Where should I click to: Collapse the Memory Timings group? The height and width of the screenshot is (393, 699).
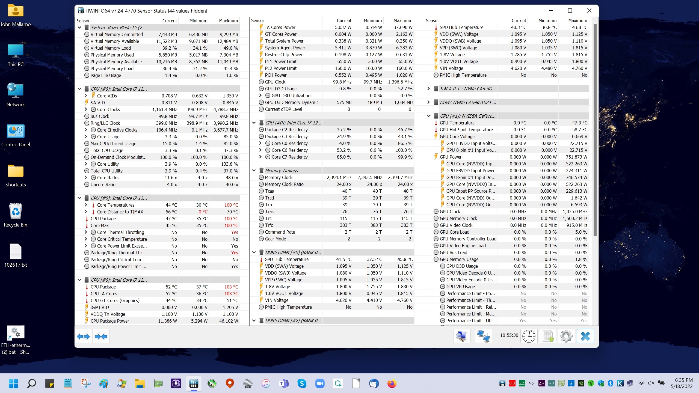tap(254, 171)
